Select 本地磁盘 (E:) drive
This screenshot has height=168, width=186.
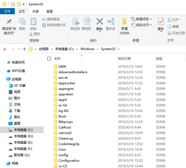click(x=21, y=142)
